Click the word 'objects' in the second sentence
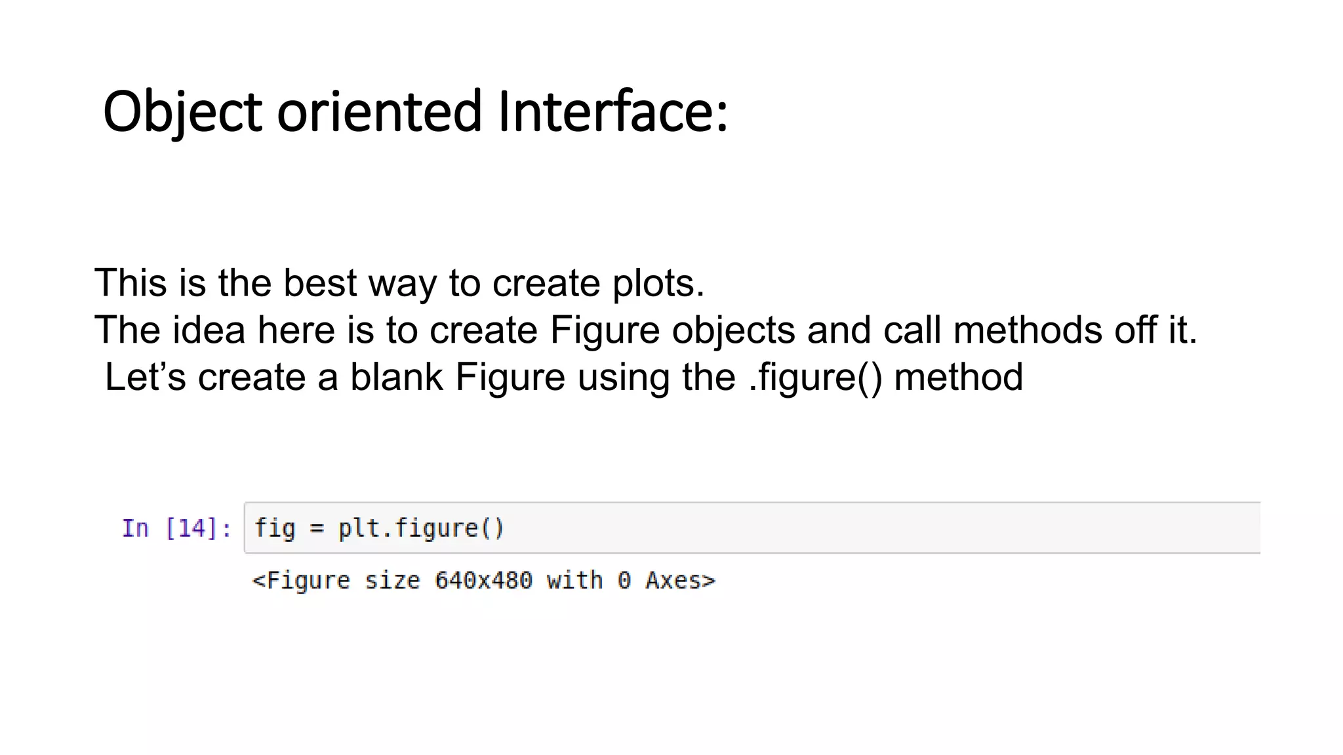The width and height of the screenshot is (1343, 755). tap(733, 331)
